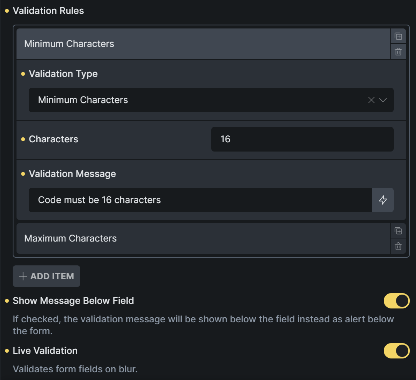Click the ADD ITEM button

46,276
